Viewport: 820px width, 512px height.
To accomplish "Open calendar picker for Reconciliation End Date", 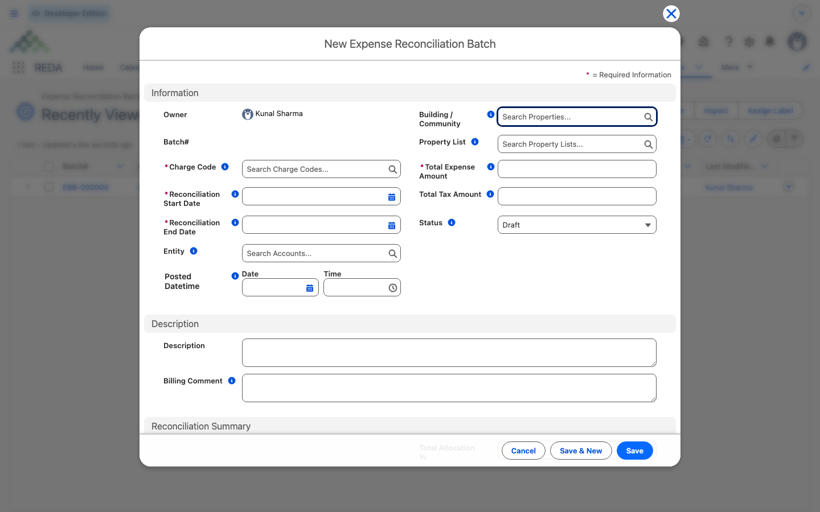I will point(392,225).
